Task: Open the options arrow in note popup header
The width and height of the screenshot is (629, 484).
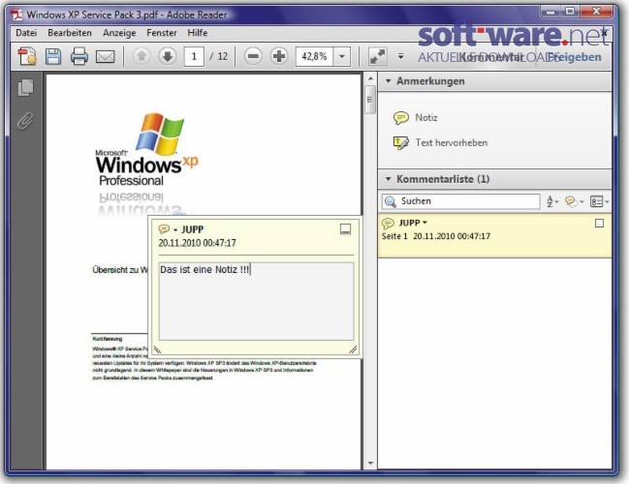Action: (x=175, y=230)
